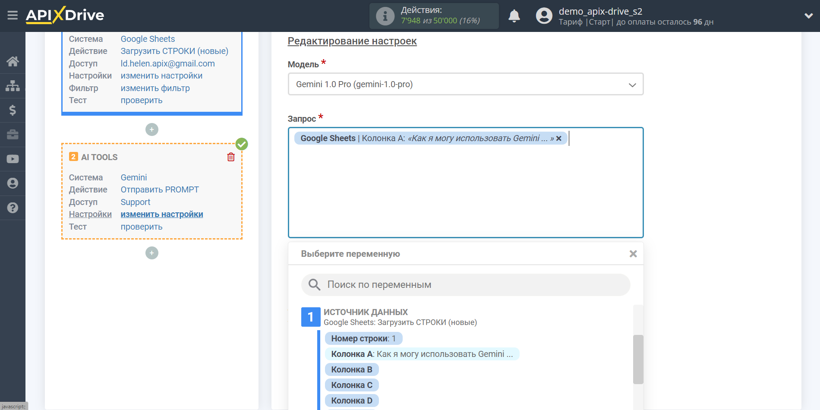The height and width of the screenshot is (410, 820).
Task: Click изменить настройки for Gemini
Action: coord(162,214)
